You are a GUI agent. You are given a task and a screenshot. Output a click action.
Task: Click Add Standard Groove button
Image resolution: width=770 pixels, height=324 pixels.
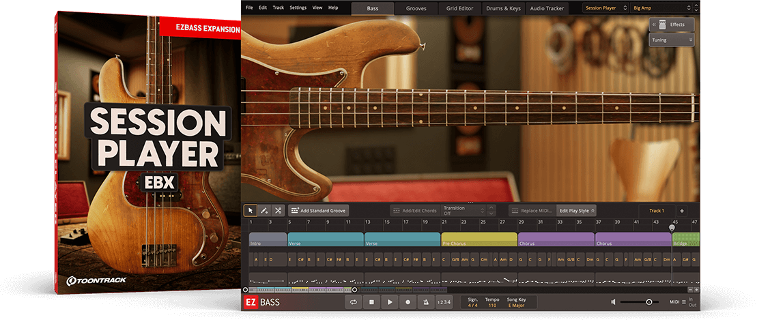pyautogui.click(x=319, y=211)
